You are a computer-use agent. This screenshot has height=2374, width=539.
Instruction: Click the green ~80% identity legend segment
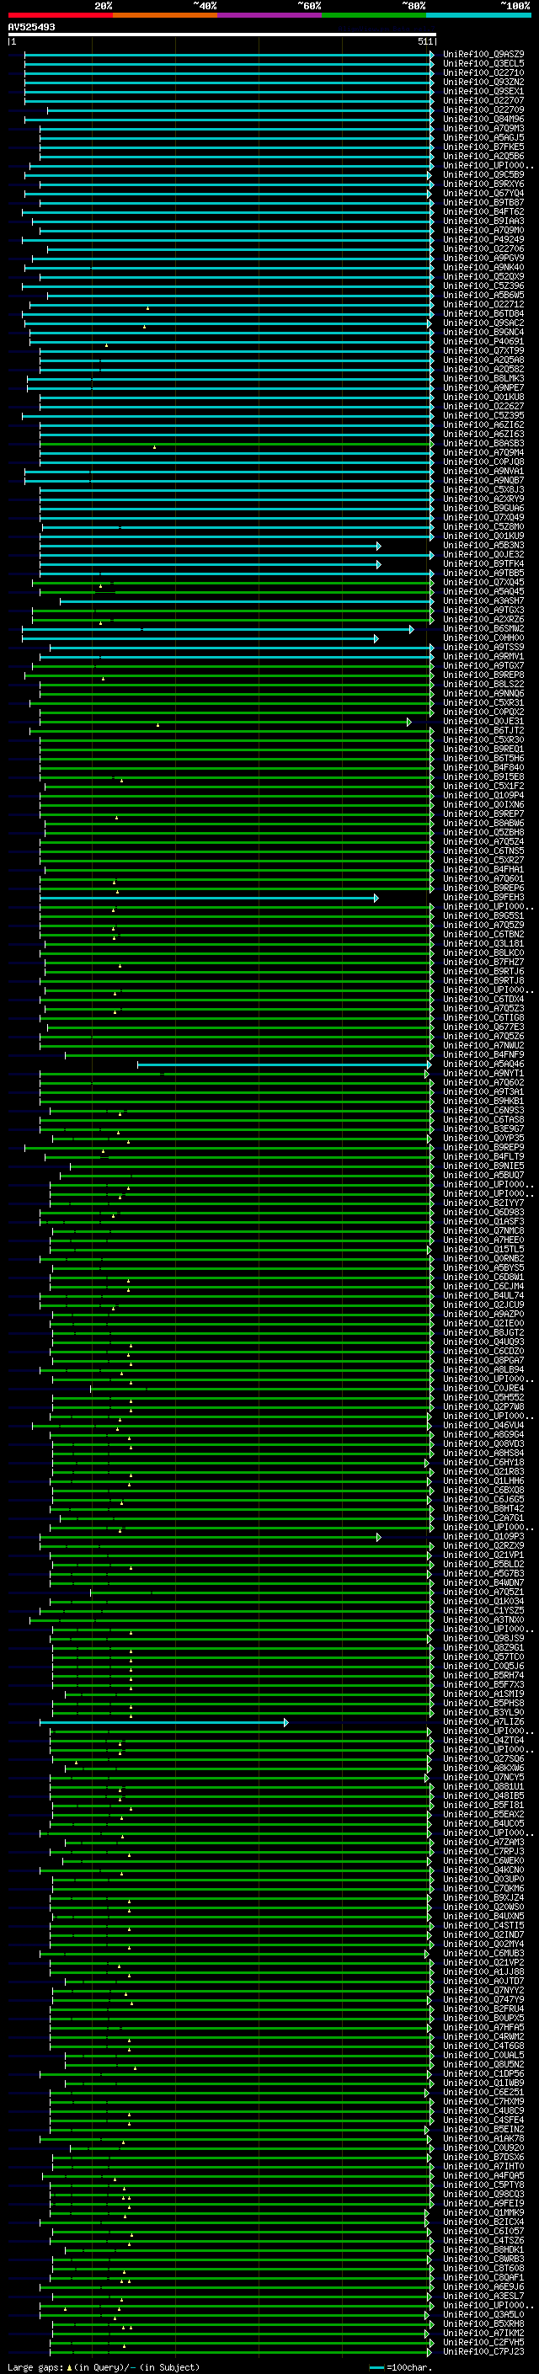[374, 15]
